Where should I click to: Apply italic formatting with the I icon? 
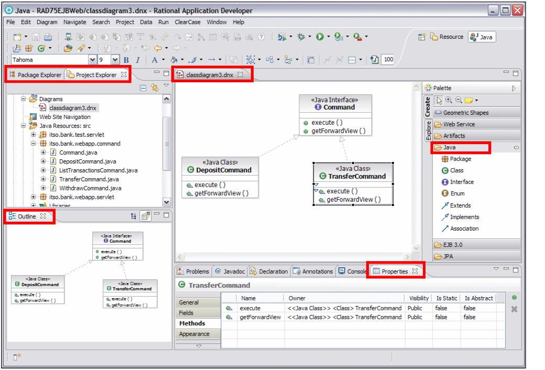click(x=138, y=60)
